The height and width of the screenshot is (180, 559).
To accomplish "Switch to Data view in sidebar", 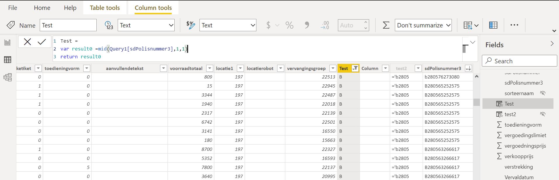I will (8, 60).
